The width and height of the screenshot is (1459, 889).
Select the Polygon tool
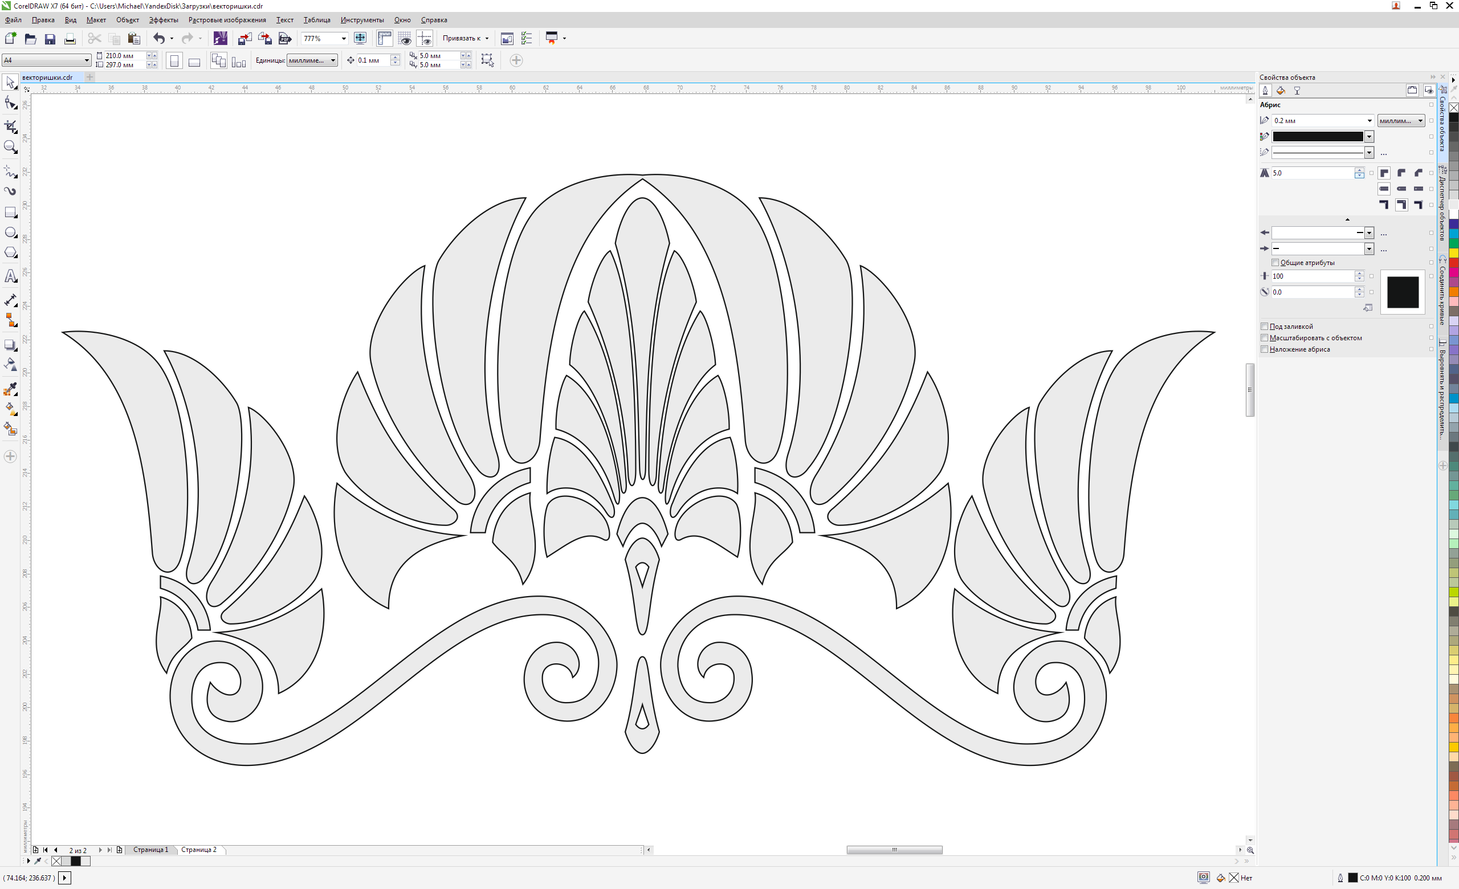pos(10,252)
